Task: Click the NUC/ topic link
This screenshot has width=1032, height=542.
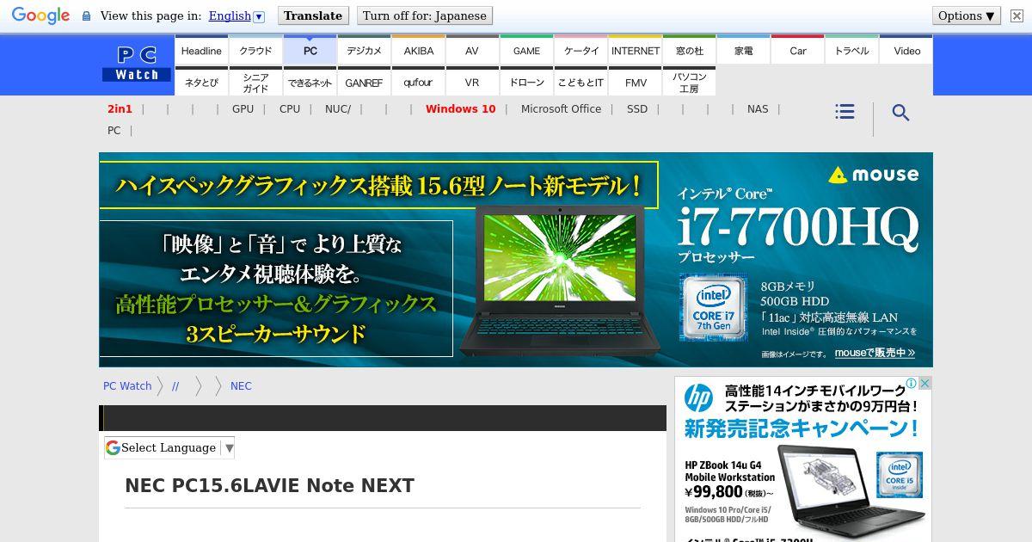Action: tap(338, 109)
